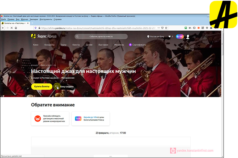The width and height of the screenshot is (238, 158).
Task: Open the Инструменты menu
Action: pos(46,19)
